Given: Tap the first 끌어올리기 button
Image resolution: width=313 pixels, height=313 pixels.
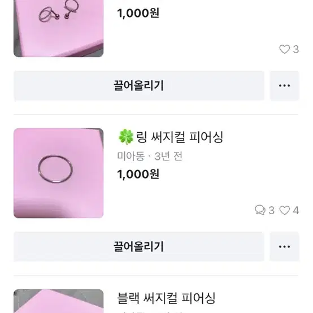Looking at the screenshot, I should pos(139,86).
